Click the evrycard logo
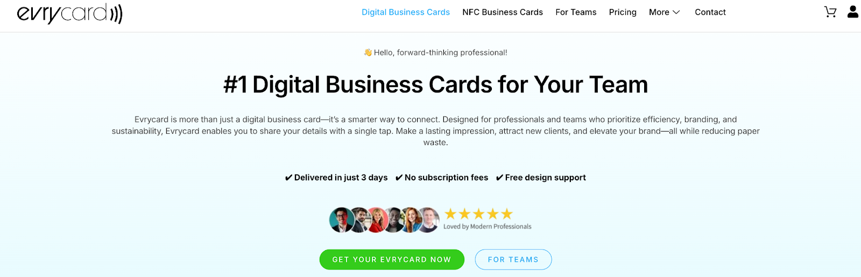The height and width of the screenshot is (277, 861). pos(70,13)
